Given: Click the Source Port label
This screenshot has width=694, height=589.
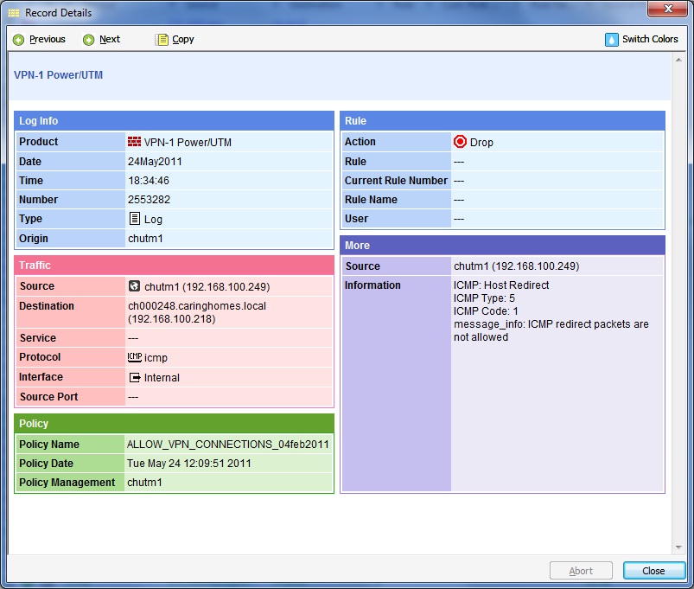Looking at the screenshot, I should 48,397.
